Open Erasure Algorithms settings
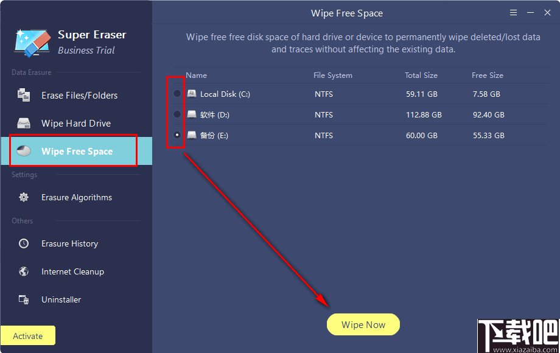Screen dimensions: 560x353 click(x=77, y=197)
